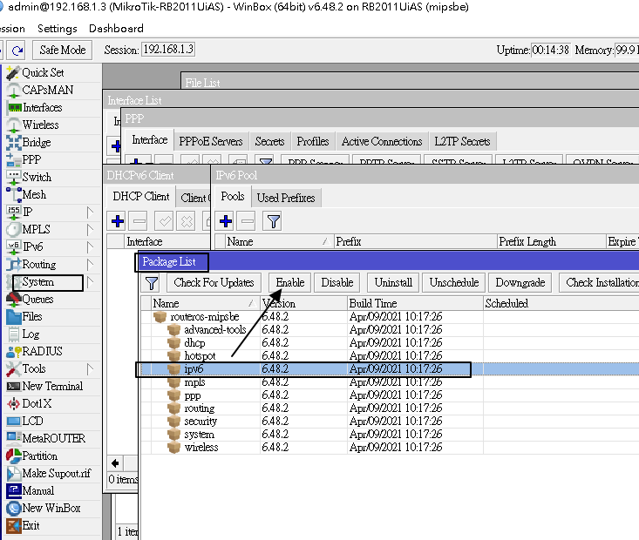Image resolution: width=639 pixels, height=540 pixels.
Task: Switch to PPPoE Servers tab
Action: tap(211, 141)
